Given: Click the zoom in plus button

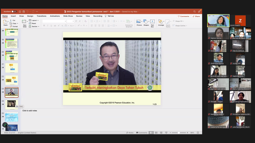Looking at the screenshot, I should [x=187, y=133].
